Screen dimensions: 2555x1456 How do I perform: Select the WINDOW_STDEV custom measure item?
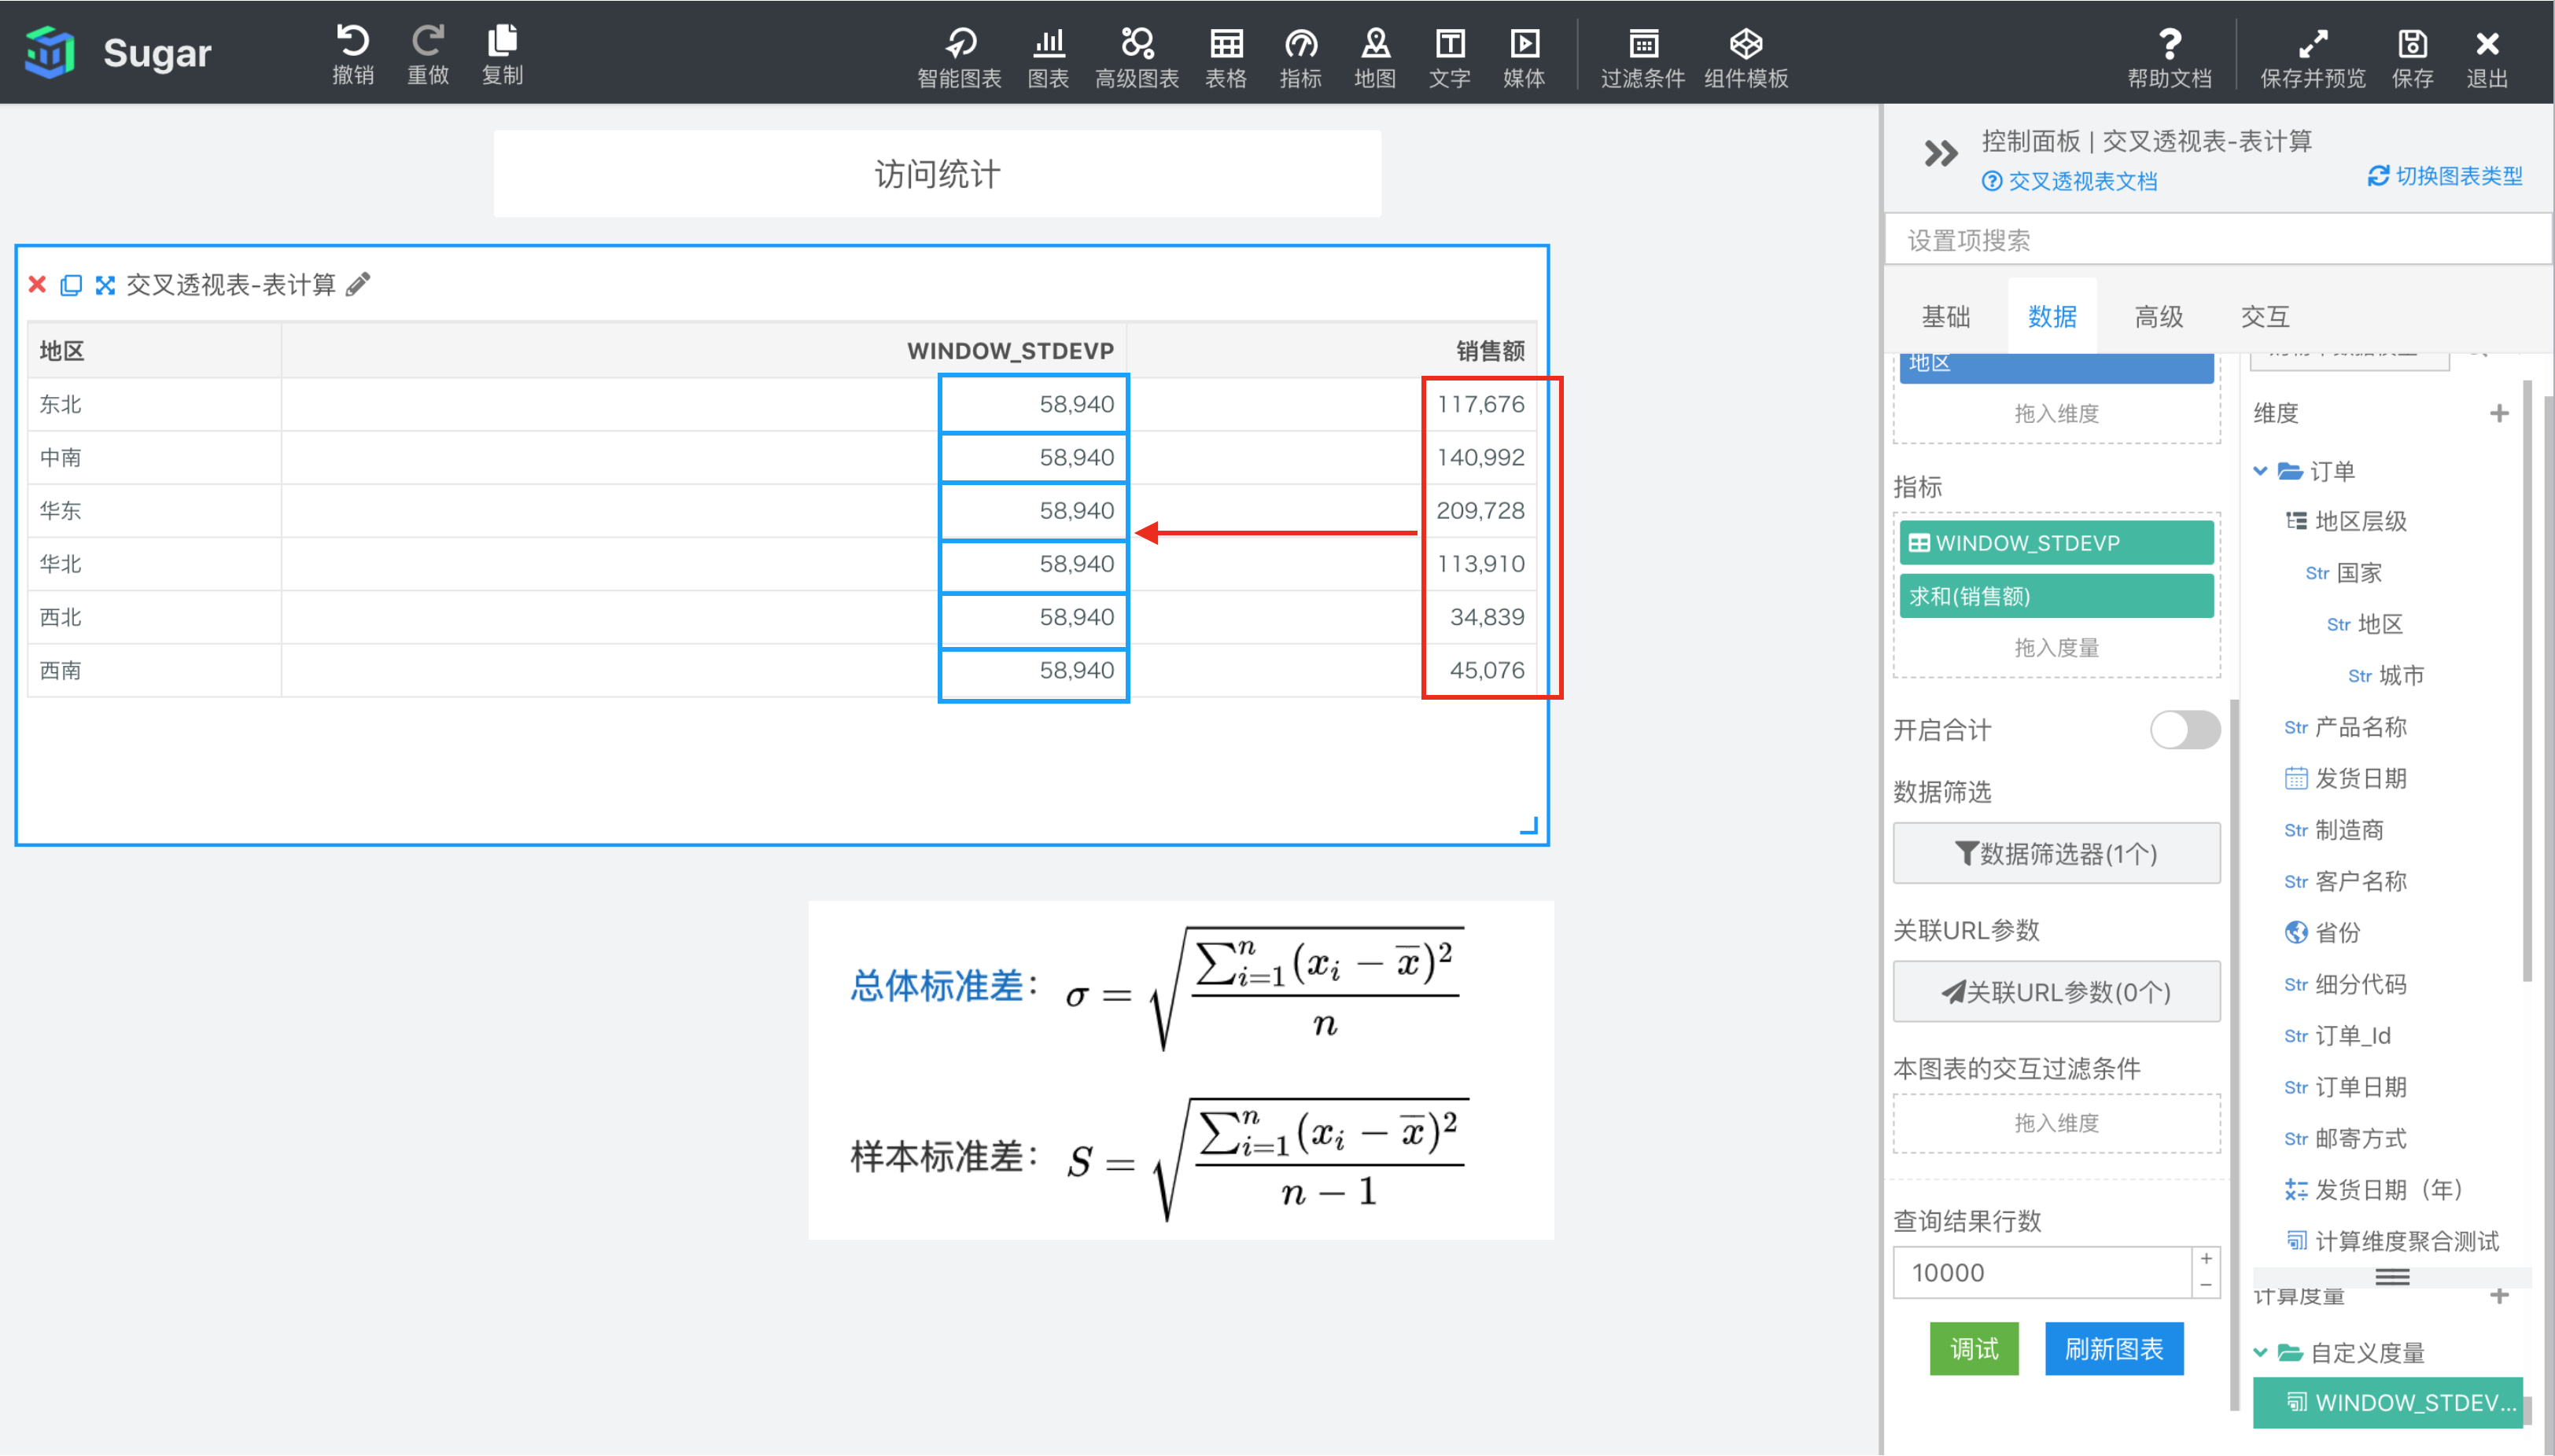tap(2388, 1403)
